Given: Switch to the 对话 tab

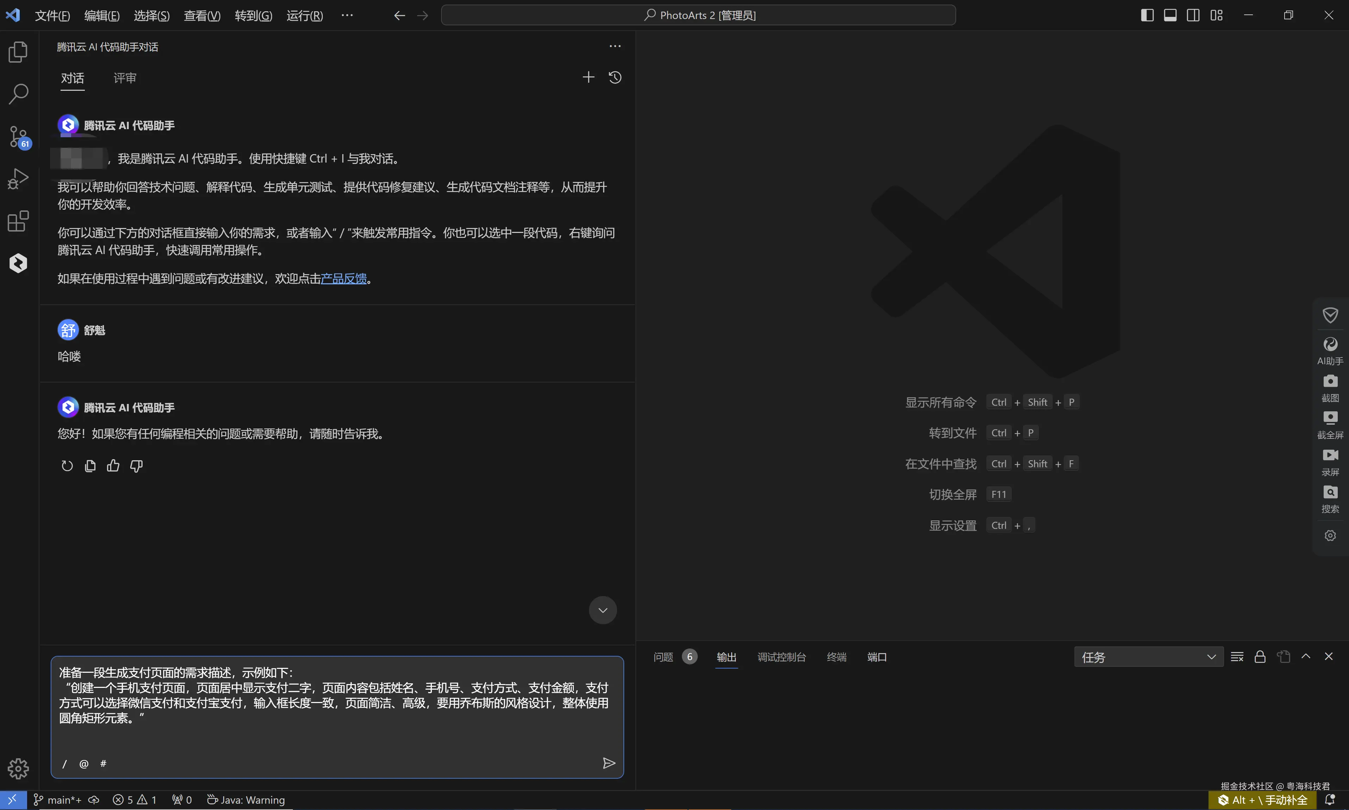Looking at the screenshot, I should coord(73,78).
